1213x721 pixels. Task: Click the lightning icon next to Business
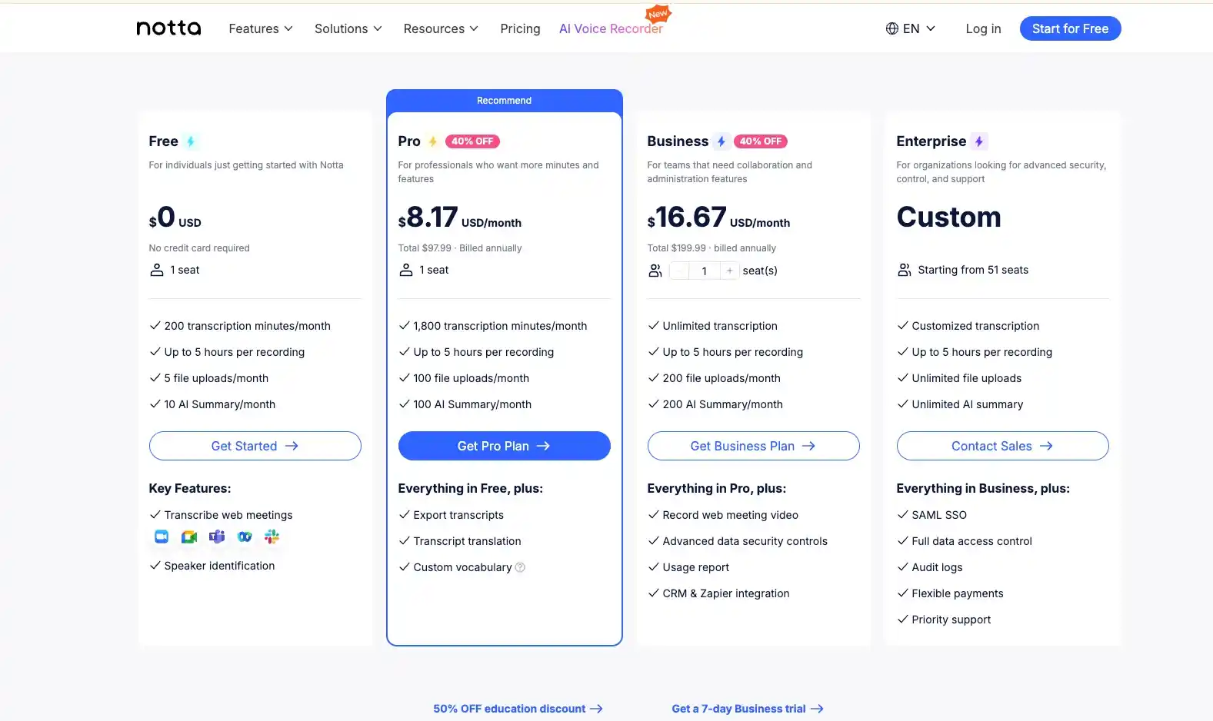[x=721, y=141]
